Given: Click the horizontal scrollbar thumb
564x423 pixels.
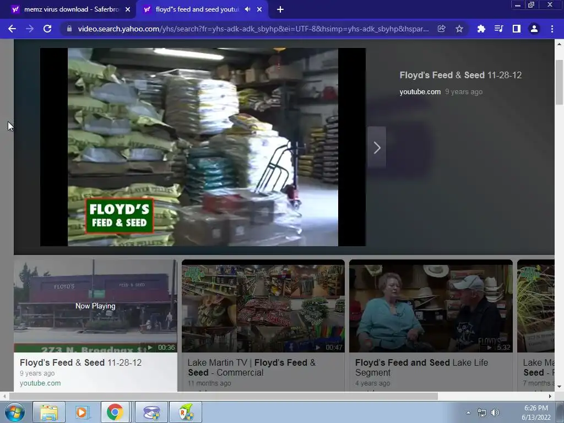Looking at the screenshot, I should [x=224, y=396].
